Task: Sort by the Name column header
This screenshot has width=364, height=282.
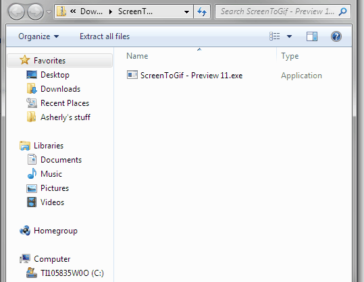Action: coord(137,56)
